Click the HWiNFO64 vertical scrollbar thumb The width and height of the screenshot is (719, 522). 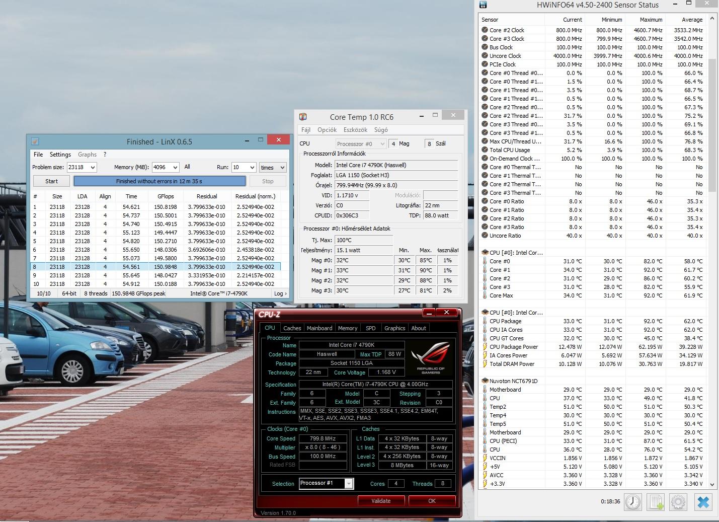tap(712, 125)
